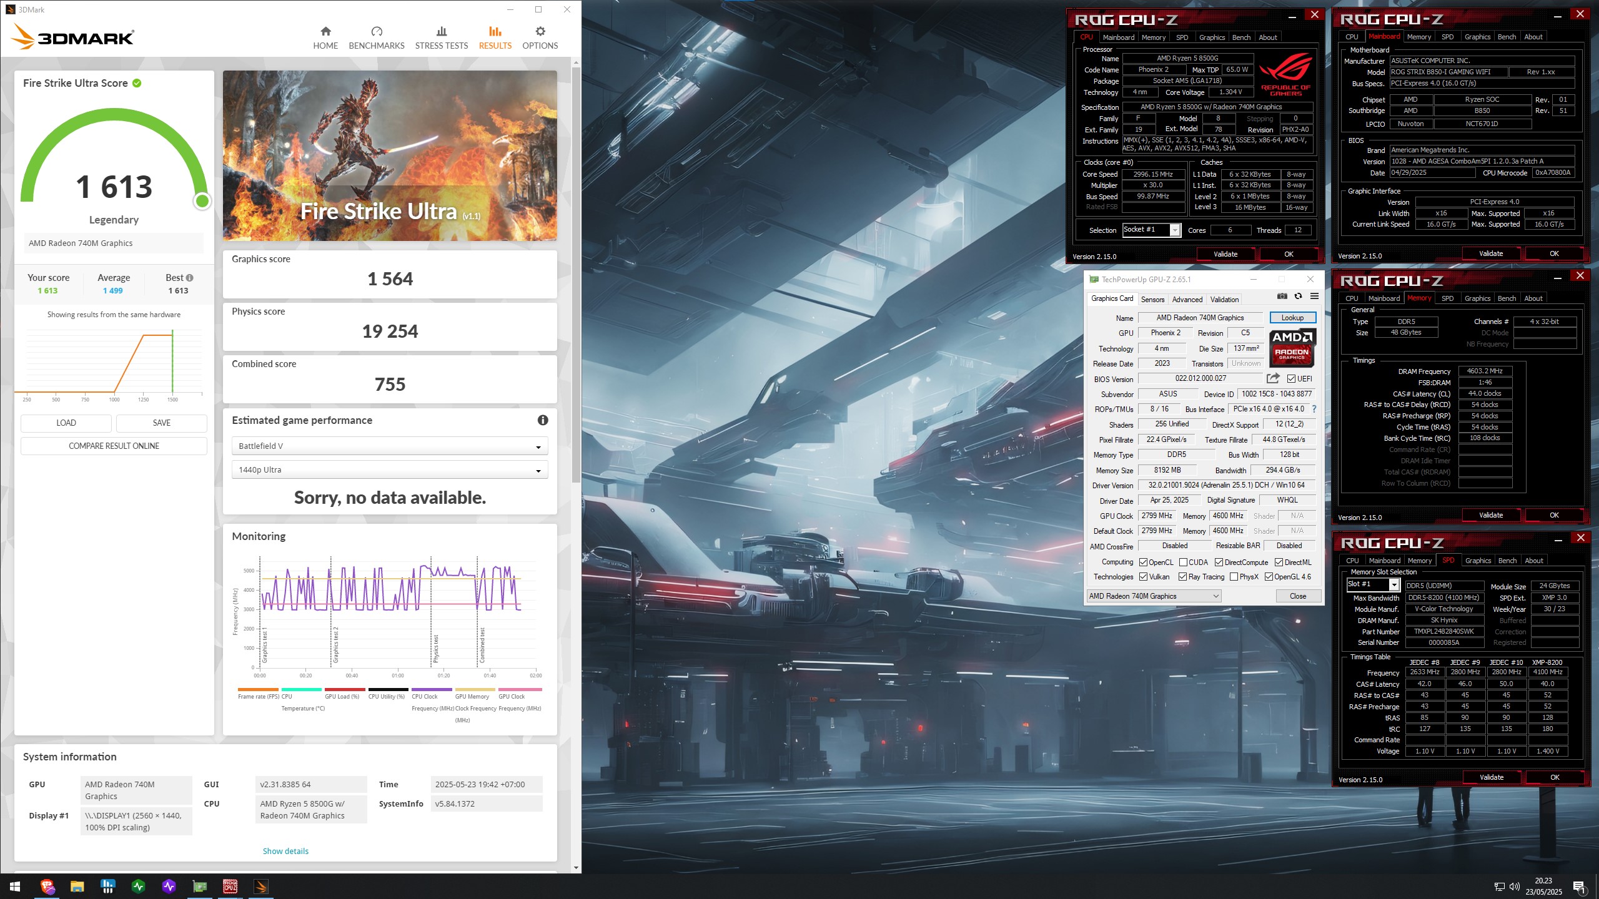The width and height of the screenshot is (1599, 899).
Task: Toggle the OpenGL 4.6 checkbox in GPU-Z
Action: point(1269,577)
